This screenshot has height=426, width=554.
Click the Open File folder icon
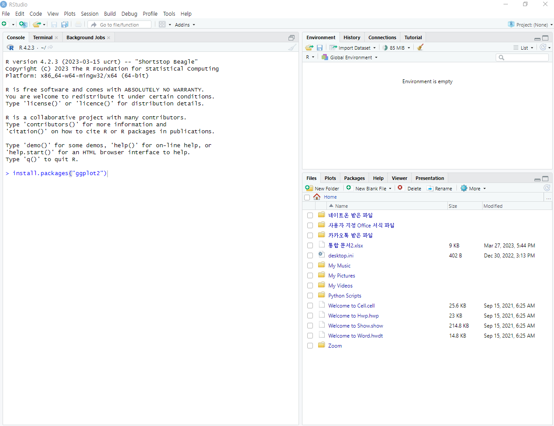37,24
